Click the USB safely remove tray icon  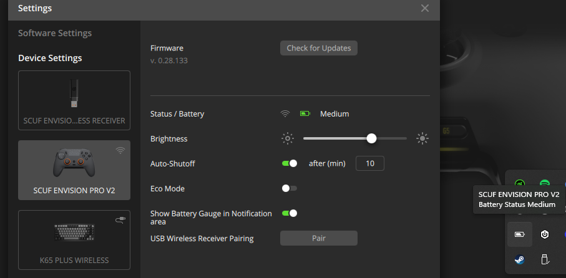coord(544,259)
